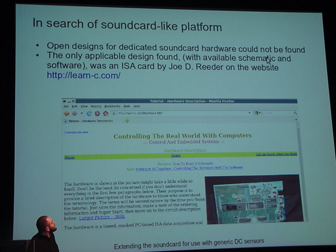Reload the page in Firefox
Screen dimensions: 336x252
click(x=89, y=113)
